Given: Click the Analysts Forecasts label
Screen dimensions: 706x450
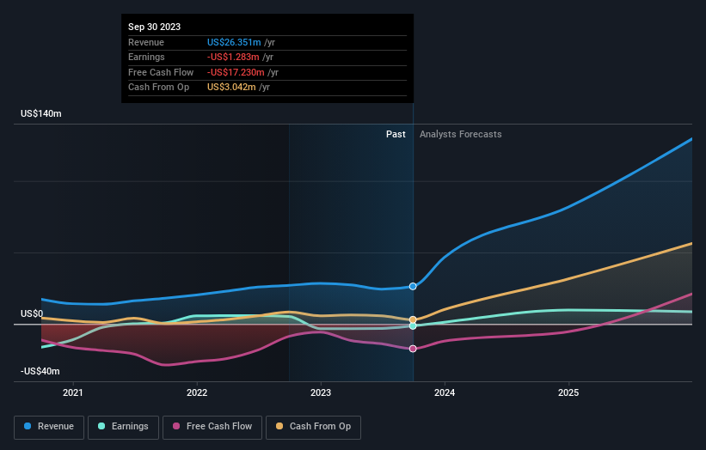Looking at the screenshot, I should click(461, 134).
